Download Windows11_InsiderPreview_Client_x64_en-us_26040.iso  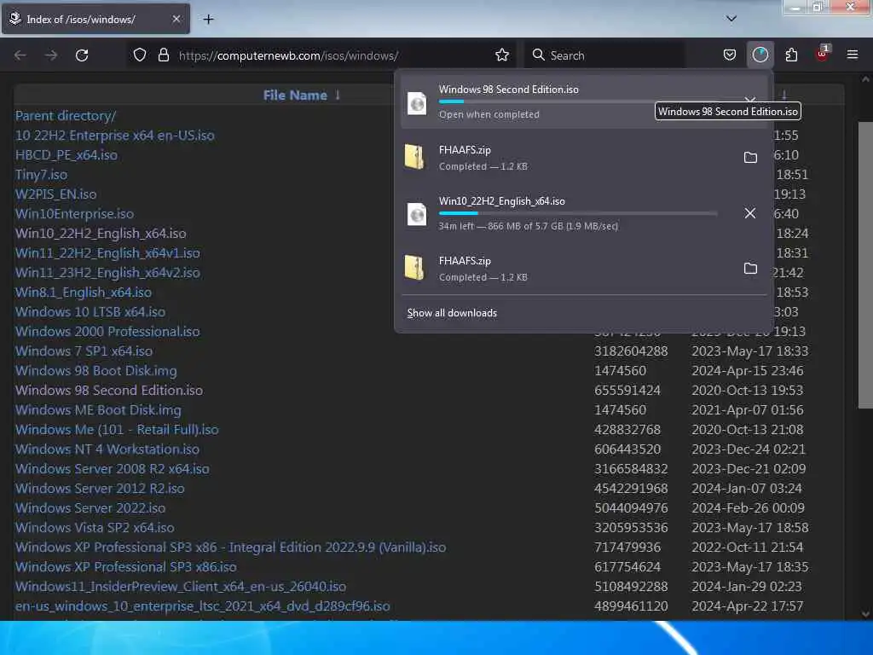[x=181, y=587]
